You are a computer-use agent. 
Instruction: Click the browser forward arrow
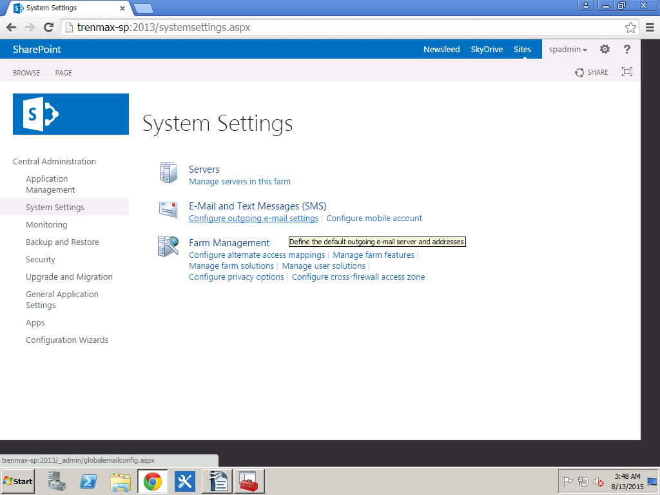tap(30, 27)
